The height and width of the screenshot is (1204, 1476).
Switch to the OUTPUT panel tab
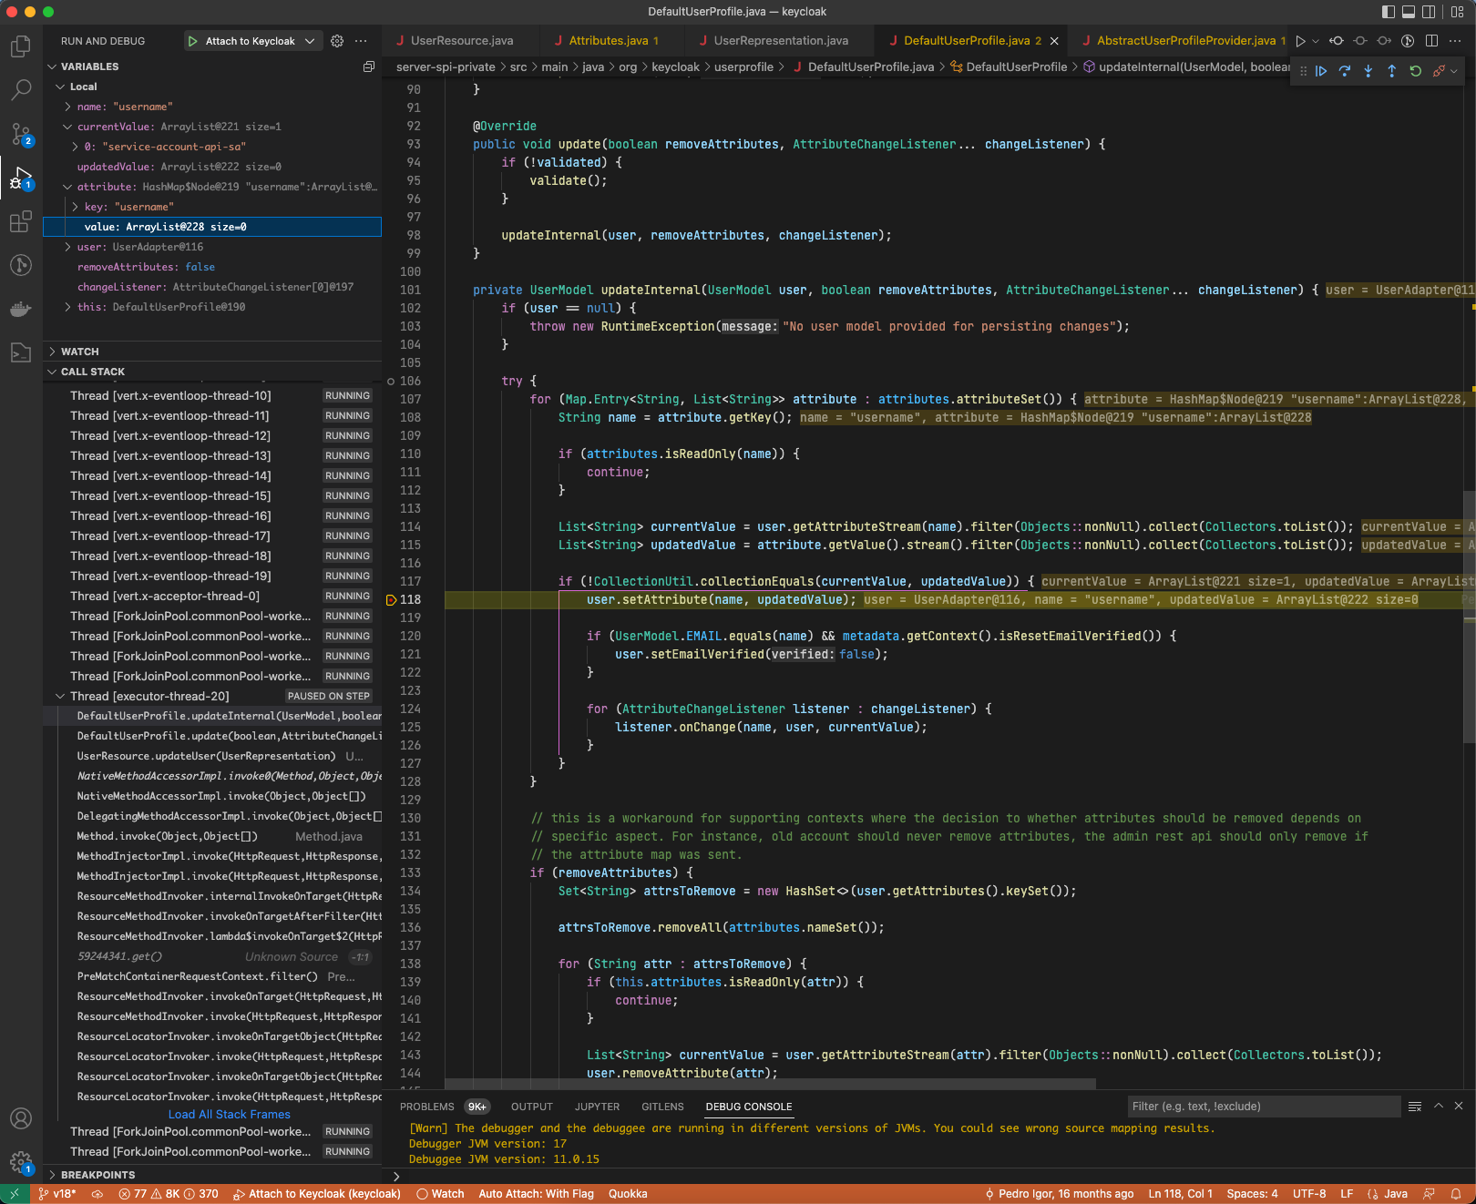tap(531, 1107)
